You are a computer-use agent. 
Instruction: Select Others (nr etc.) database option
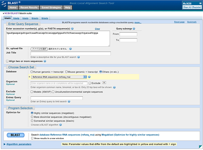point(100,72)
